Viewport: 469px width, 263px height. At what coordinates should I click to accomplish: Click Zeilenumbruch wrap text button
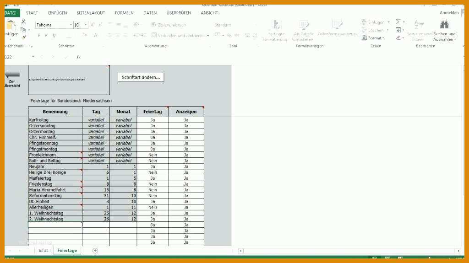tap(169, 25)
